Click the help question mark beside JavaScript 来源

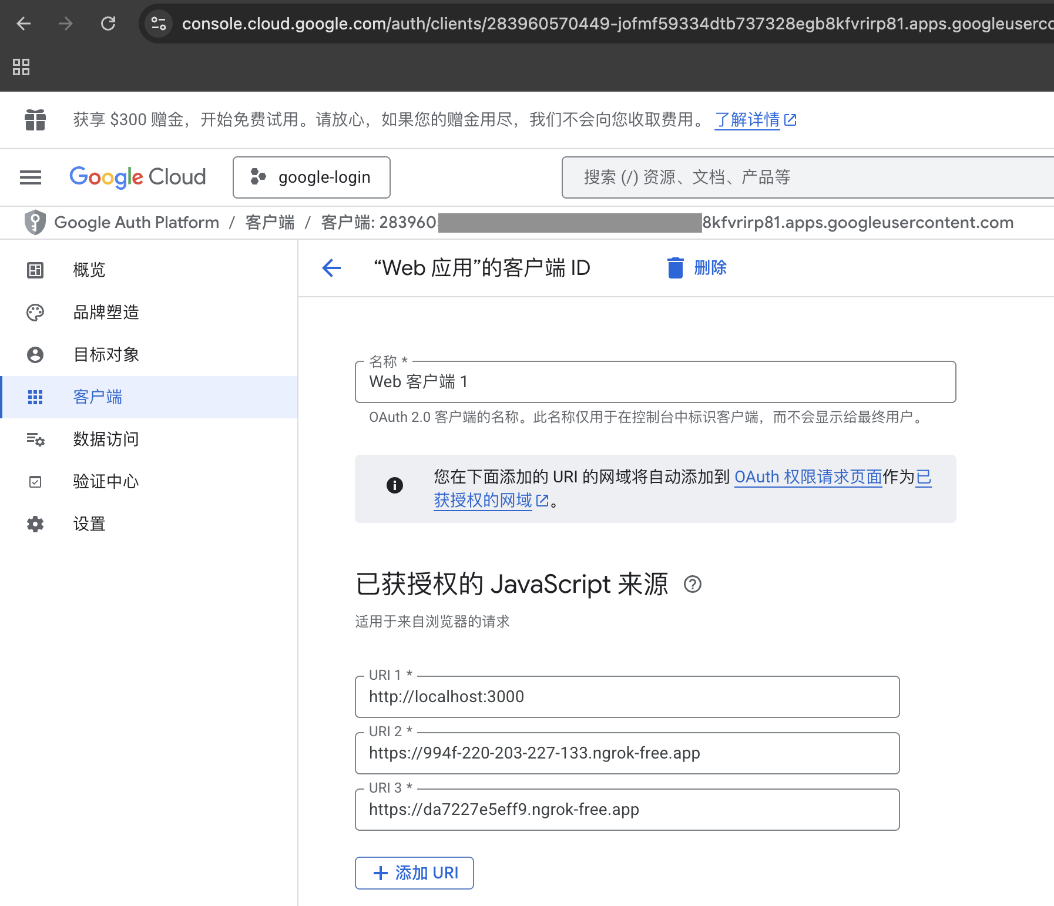693,585
